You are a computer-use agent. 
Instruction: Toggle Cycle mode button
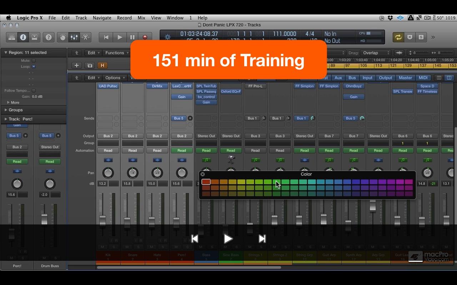(x=398, y=37)
